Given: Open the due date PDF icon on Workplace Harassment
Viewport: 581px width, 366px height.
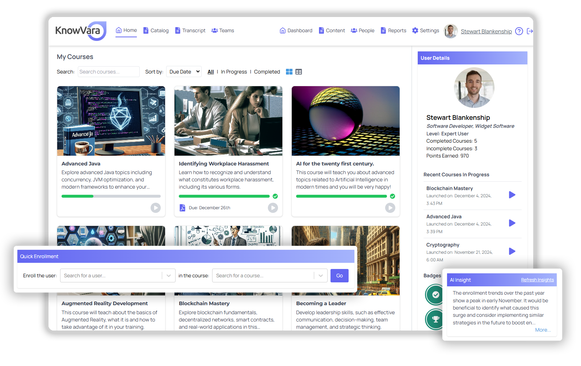Looking at the screenshot, I should 182,207.
